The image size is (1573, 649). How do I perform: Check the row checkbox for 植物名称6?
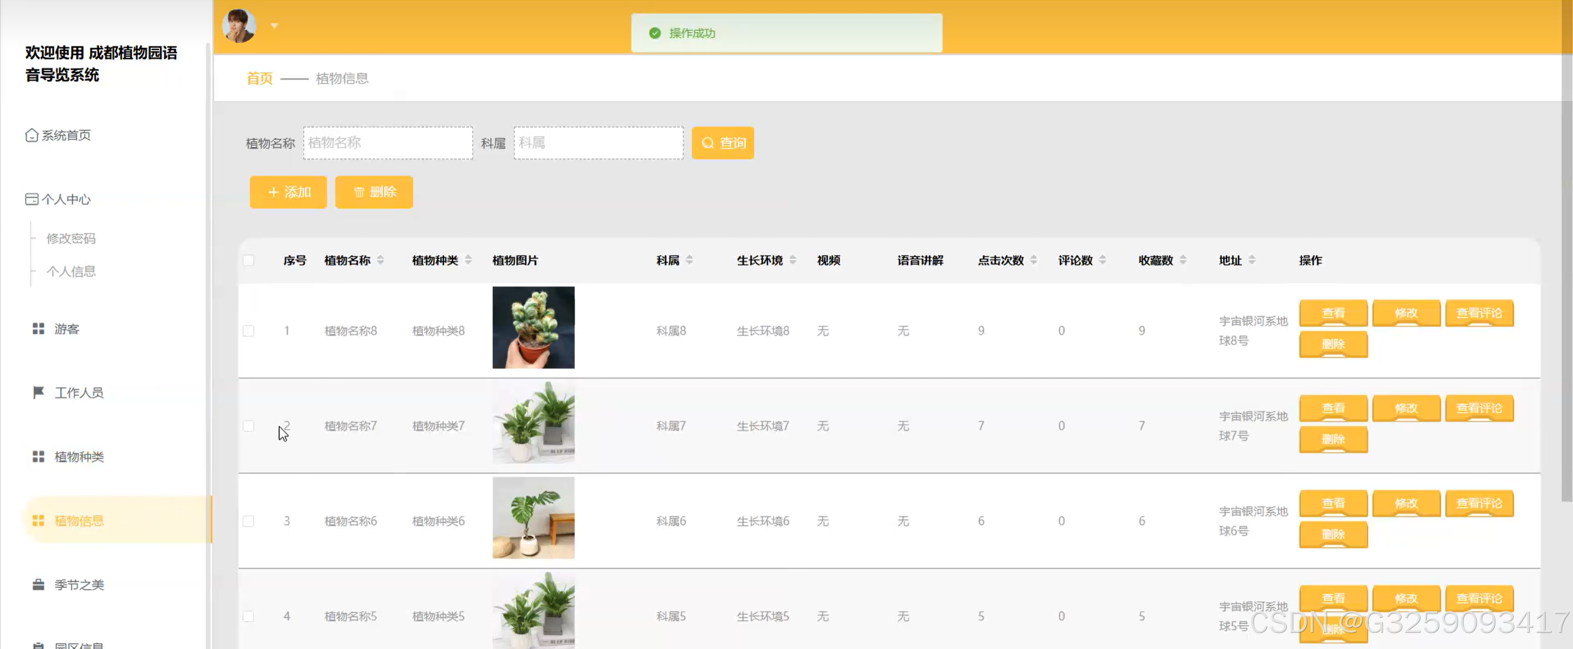click(249, 521)
